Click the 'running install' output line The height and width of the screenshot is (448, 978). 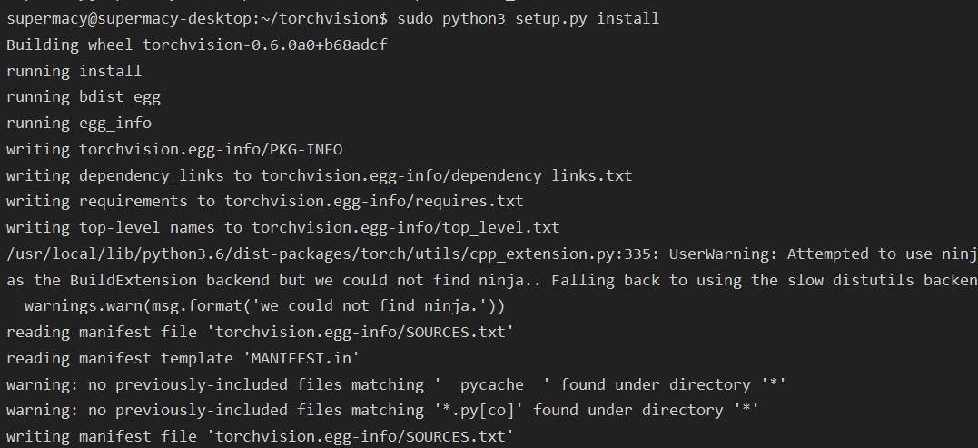point(74,71)
